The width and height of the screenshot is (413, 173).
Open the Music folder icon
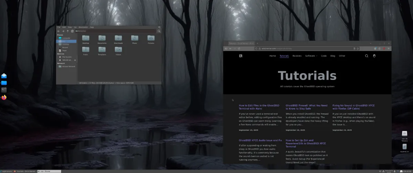(x=135, y=38)
